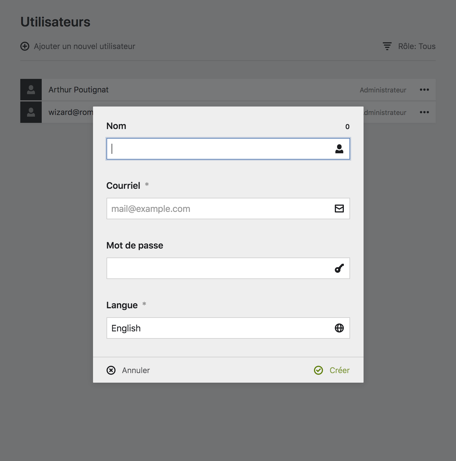
Task: Focus the Nom text input
Action: 220,149
